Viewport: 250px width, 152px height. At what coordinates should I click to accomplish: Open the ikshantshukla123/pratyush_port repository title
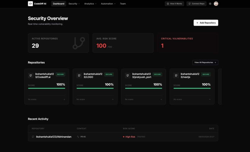click(141, 75)
